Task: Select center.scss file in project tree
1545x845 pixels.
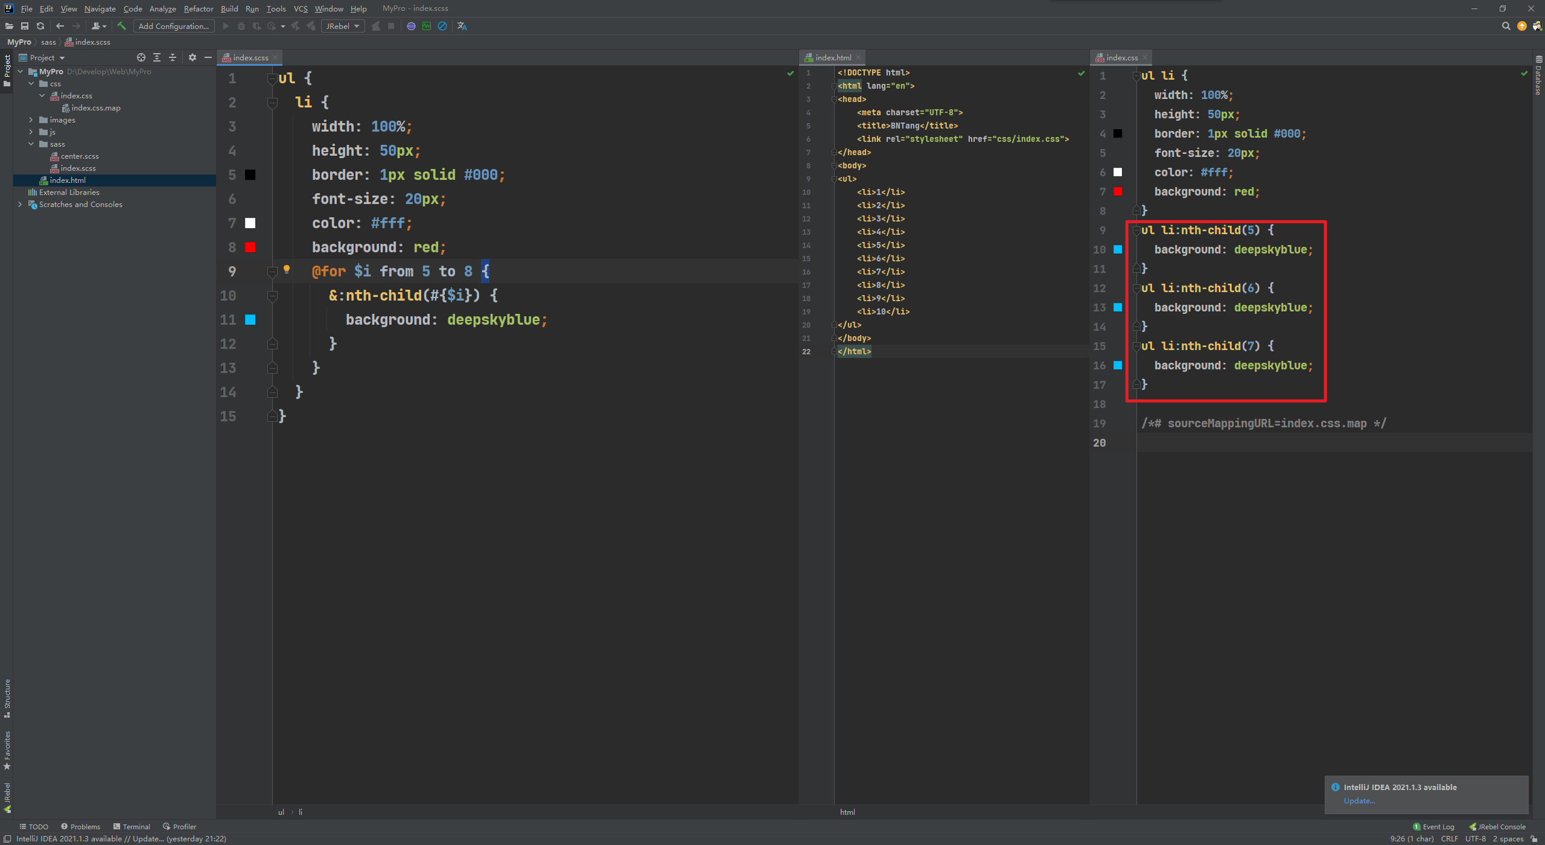Action: [x=80, y=156]
